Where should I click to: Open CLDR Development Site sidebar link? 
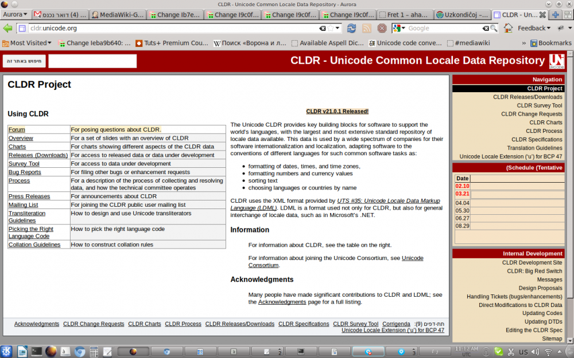[532, 263]
